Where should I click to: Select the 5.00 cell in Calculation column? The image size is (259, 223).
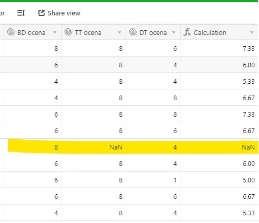click(219, 180)
